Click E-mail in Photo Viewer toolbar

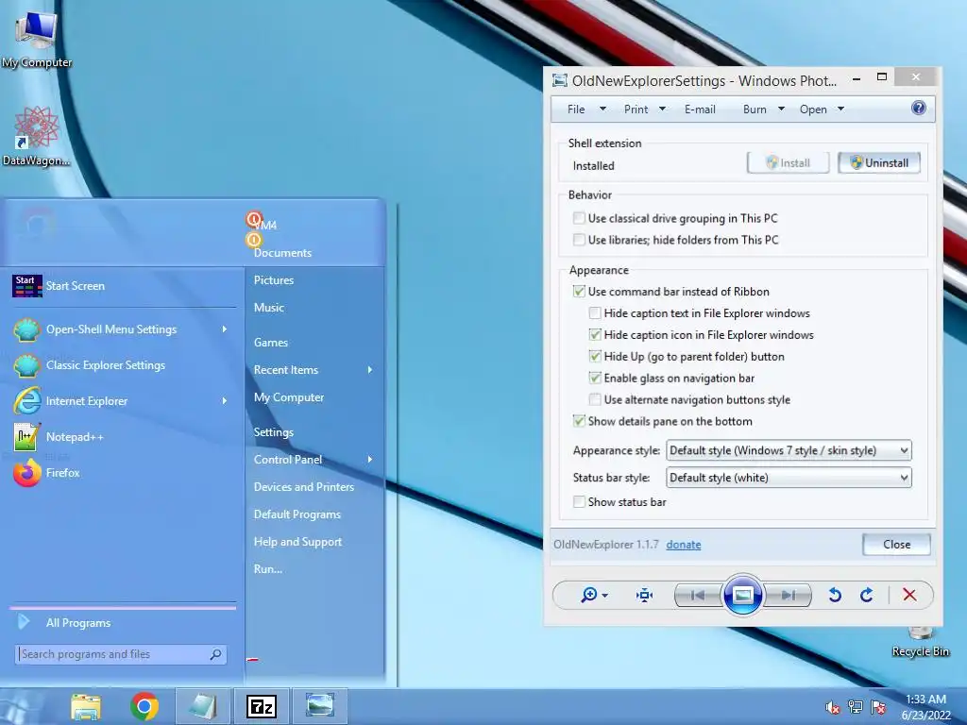pos(700,110)
